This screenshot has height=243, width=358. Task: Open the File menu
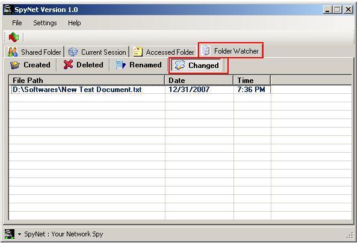click(17, 23)
